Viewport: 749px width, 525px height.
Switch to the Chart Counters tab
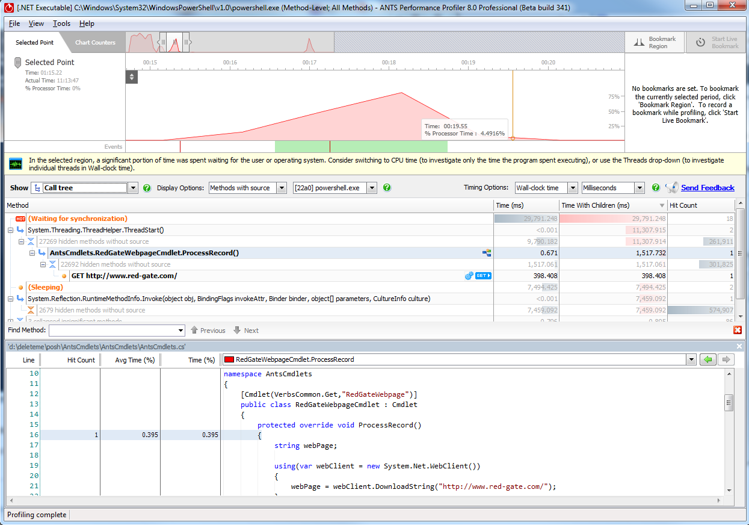pos(95,43)
